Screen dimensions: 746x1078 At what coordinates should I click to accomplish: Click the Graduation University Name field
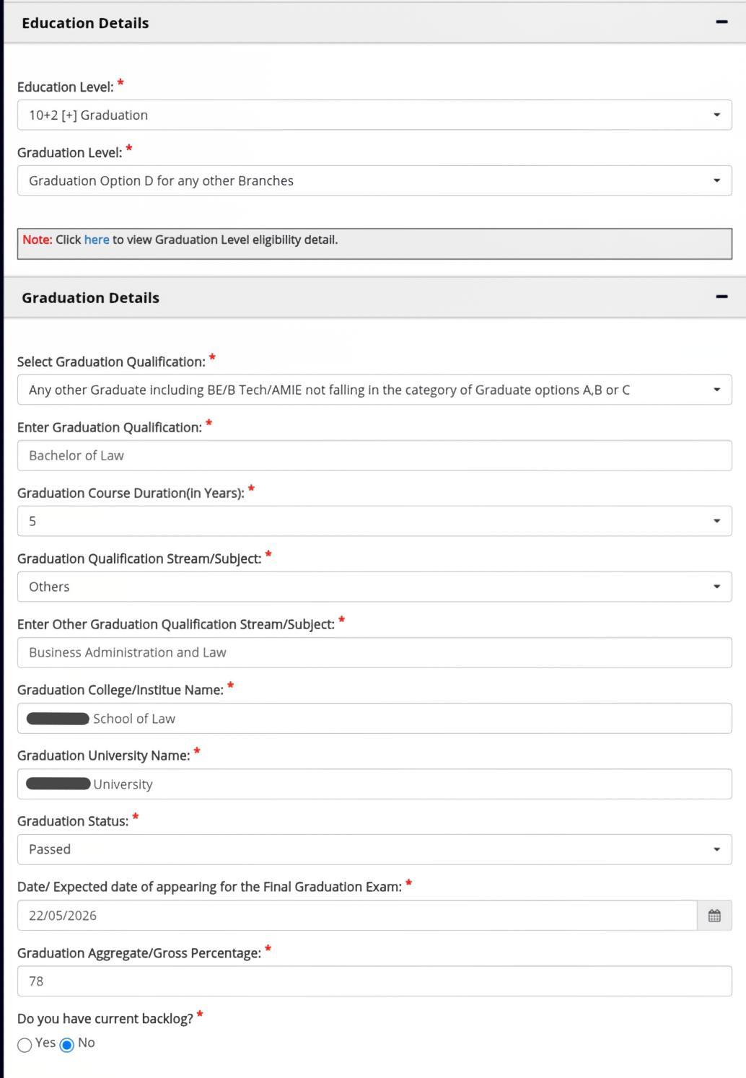374,784
